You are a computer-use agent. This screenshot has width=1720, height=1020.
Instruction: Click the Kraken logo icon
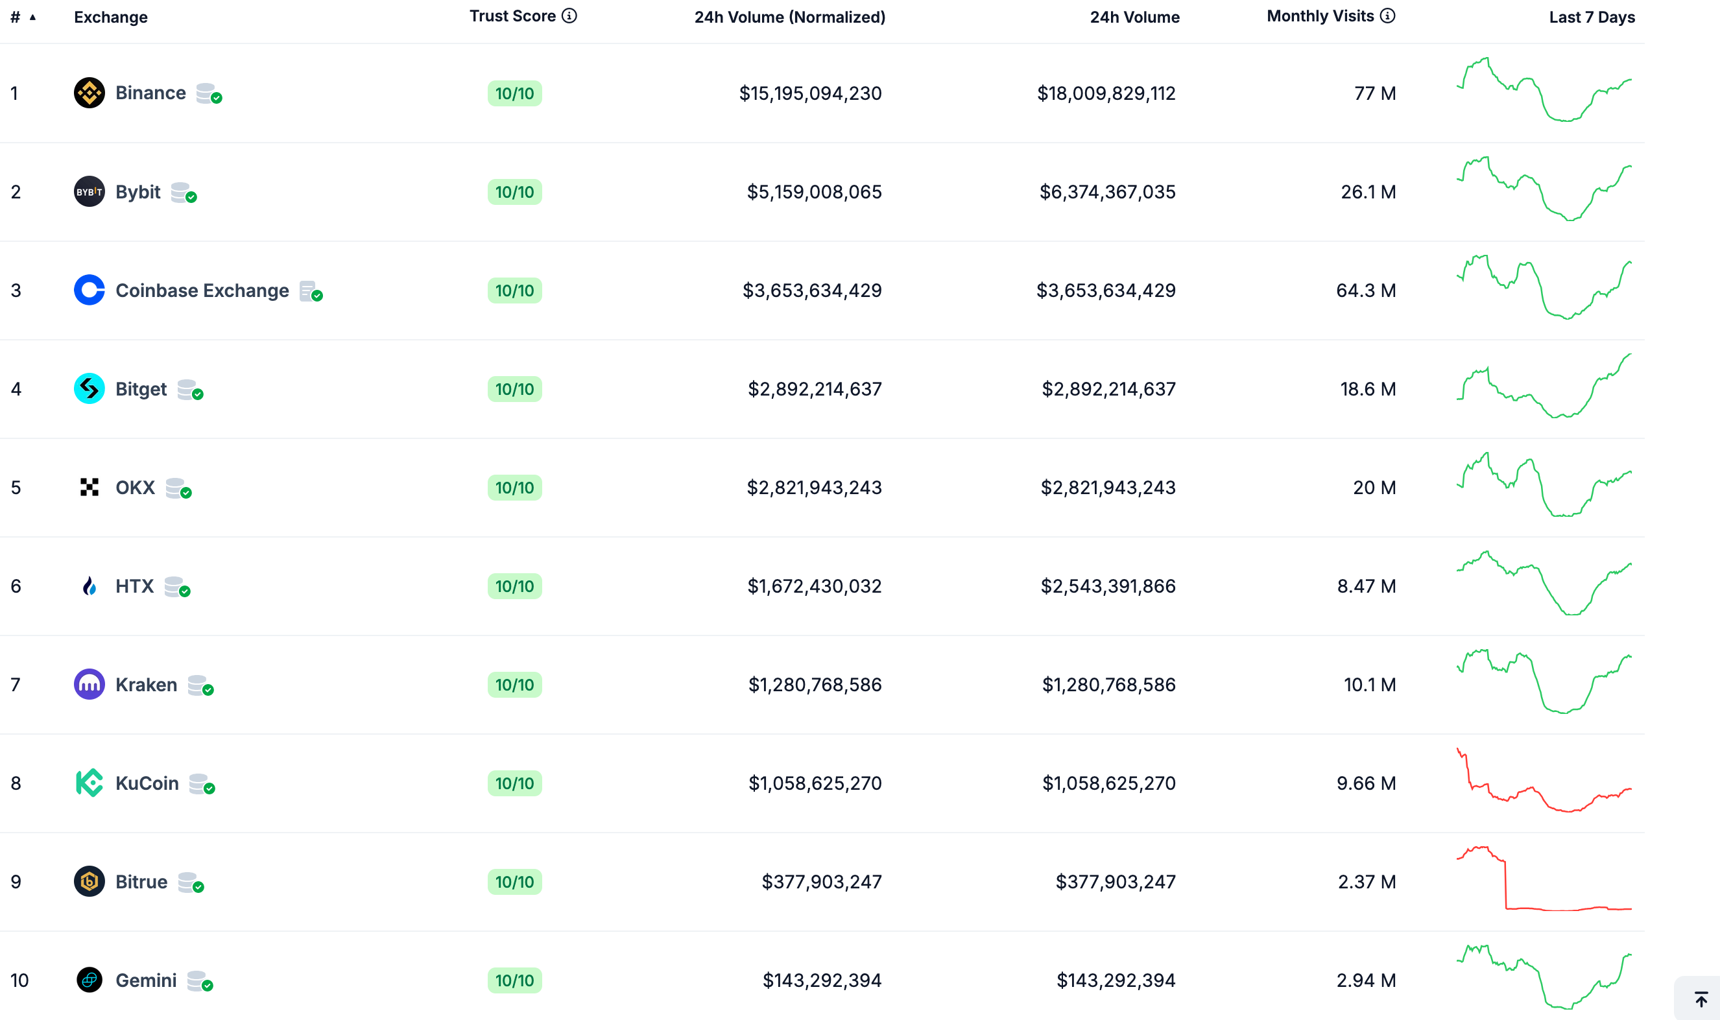[x=89, y=684]
